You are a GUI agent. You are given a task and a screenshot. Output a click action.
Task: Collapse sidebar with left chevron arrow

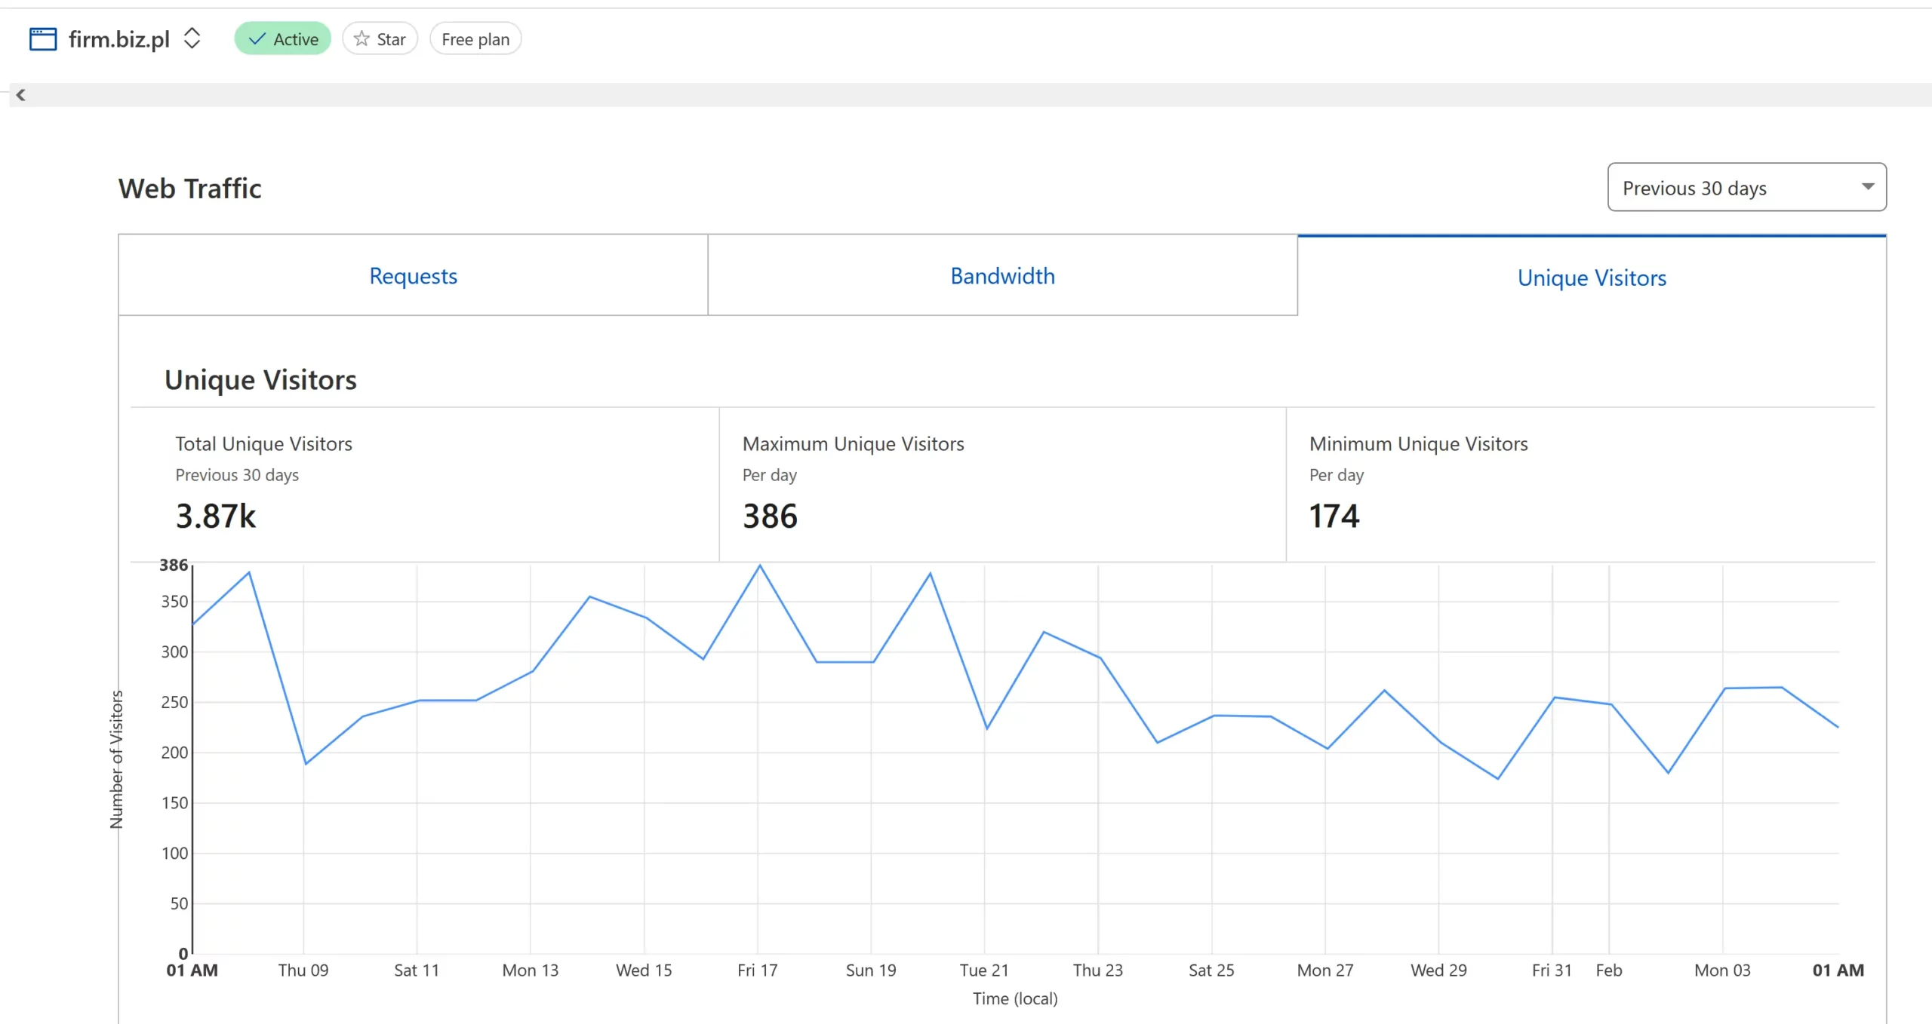pos(21,95)
